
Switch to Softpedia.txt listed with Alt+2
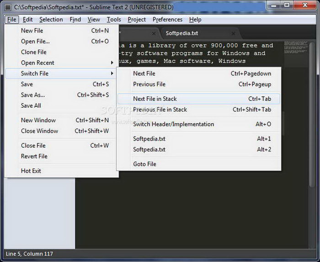149,150
